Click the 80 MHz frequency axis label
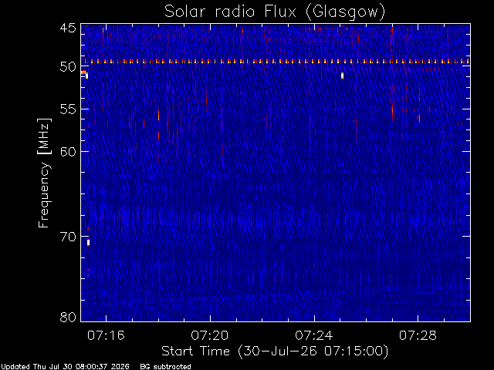The width and height of the screenshot is (494, 370). [x=68, y=317]
